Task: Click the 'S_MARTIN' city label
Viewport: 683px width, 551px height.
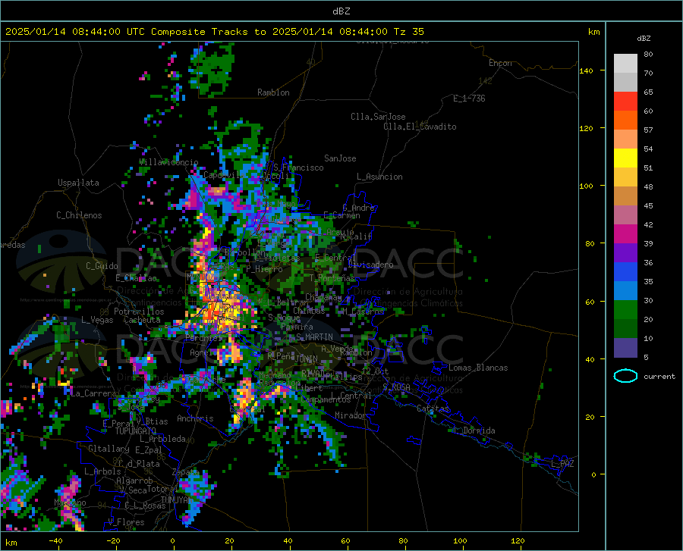Action: (314, 337)
